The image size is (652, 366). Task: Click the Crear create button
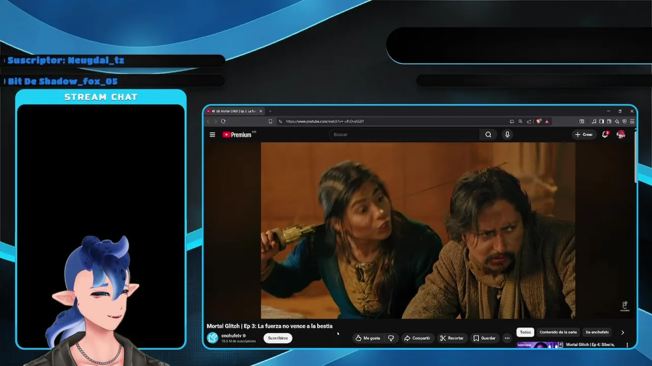(x=584, y=135)
